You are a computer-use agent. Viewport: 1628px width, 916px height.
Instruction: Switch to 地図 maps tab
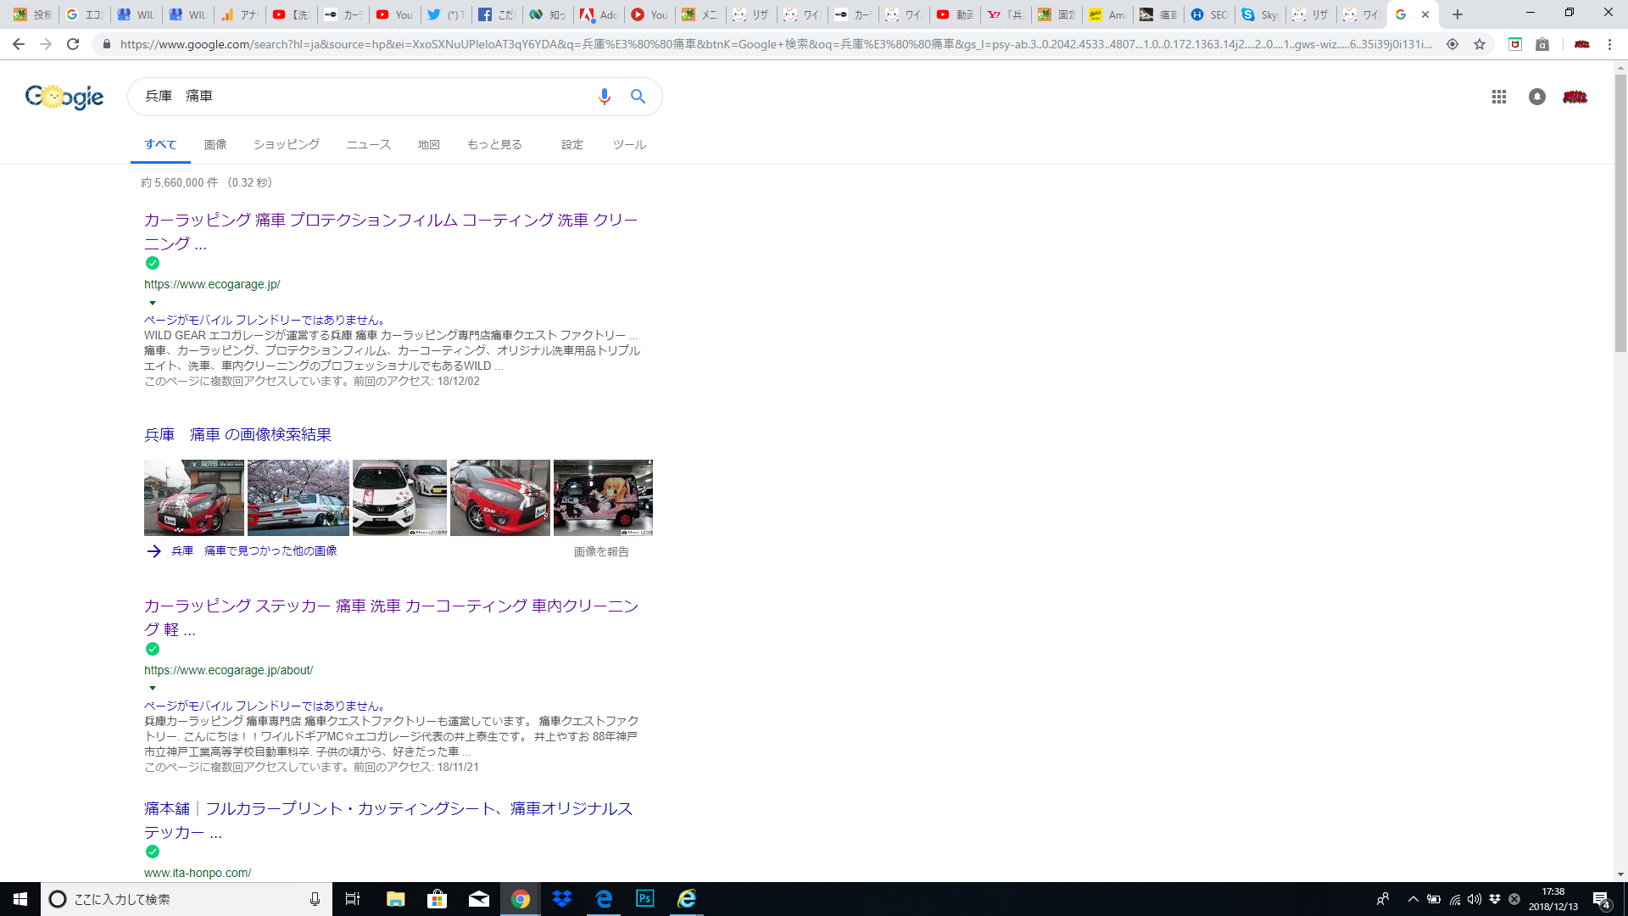(429, 144)
